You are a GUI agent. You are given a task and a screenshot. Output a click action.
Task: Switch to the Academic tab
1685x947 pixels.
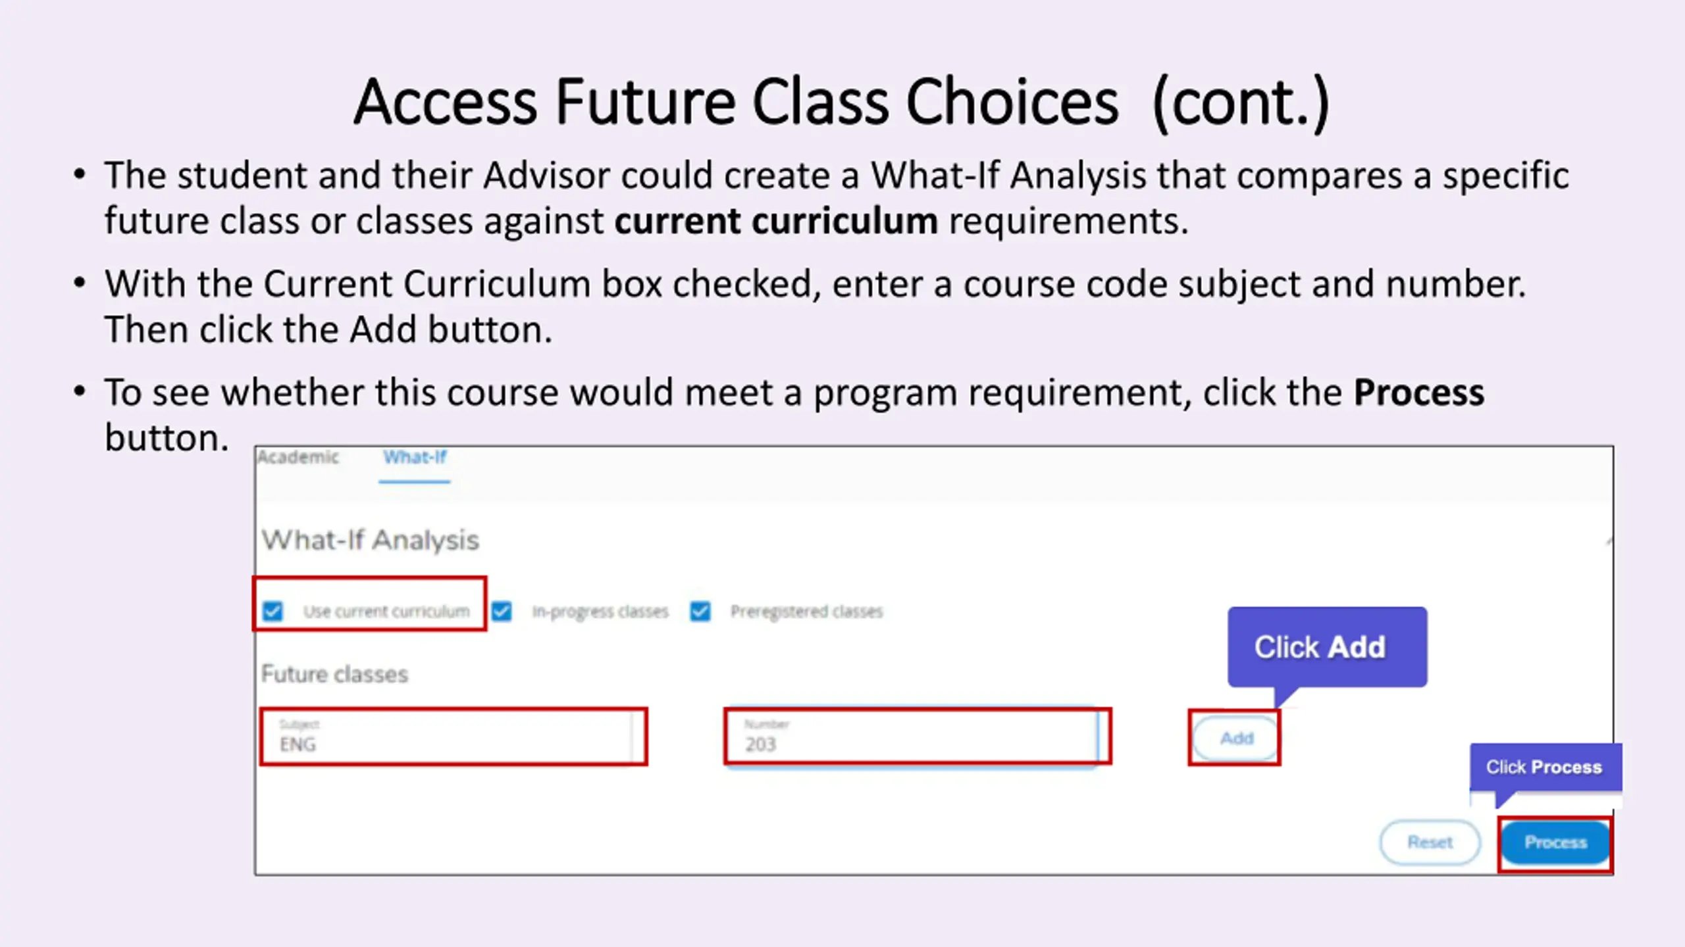pyautogui.click(x=298, y=457)
